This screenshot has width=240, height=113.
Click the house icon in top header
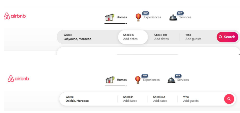click(x=110, y=17)
